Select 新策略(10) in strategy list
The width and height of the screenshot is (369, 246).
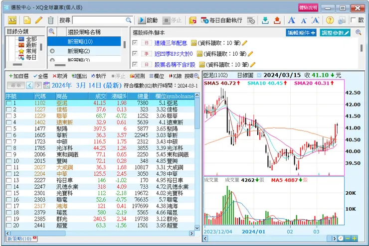point(84,42)
